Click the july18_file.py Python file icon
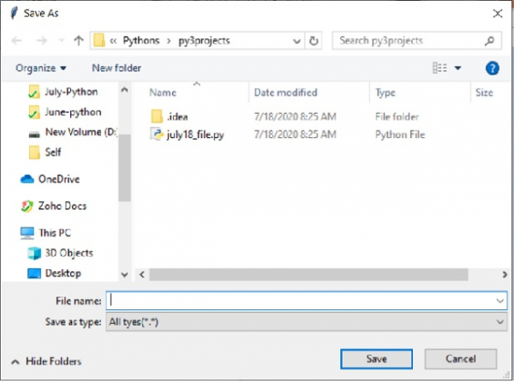 pos(157,134)
